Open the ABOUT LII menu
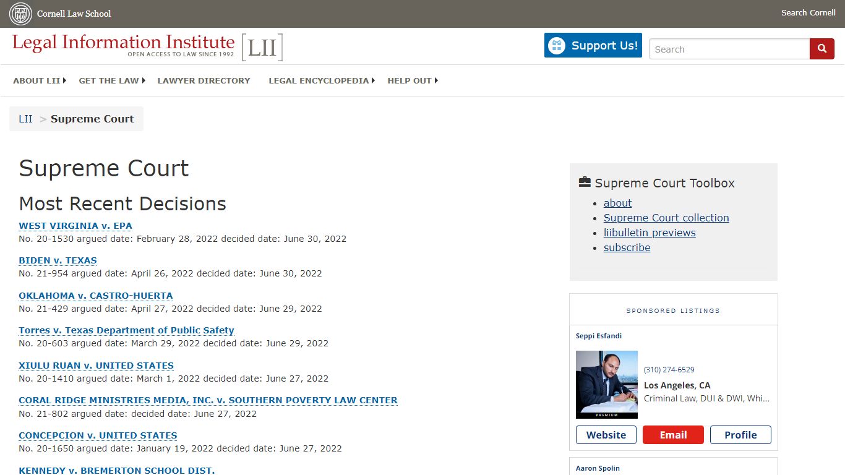This screenshot has height=475, width=845. click(36, 80)
